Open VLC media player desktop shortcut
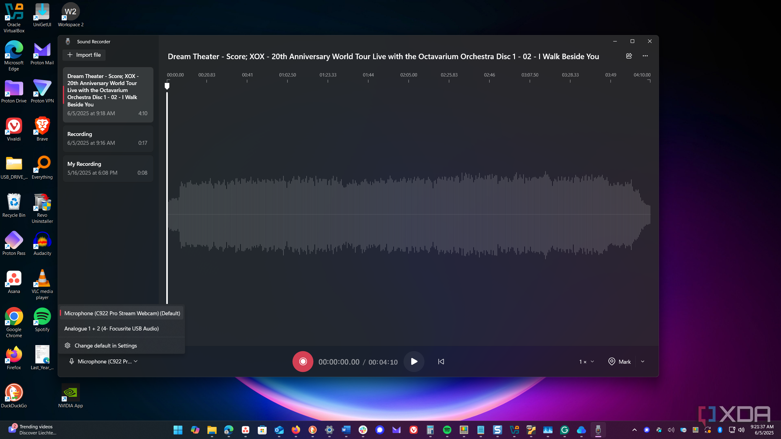The height and width of the screenshot is (439, 781). tap(42, 284)
